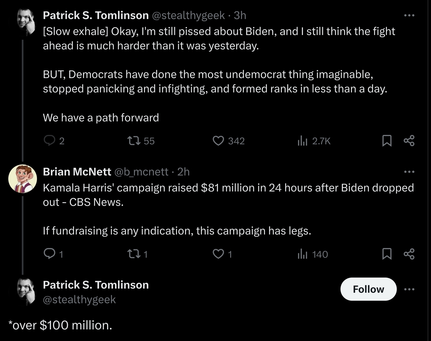Open @b_mcnett profile handle link

(x=141, y=172)
